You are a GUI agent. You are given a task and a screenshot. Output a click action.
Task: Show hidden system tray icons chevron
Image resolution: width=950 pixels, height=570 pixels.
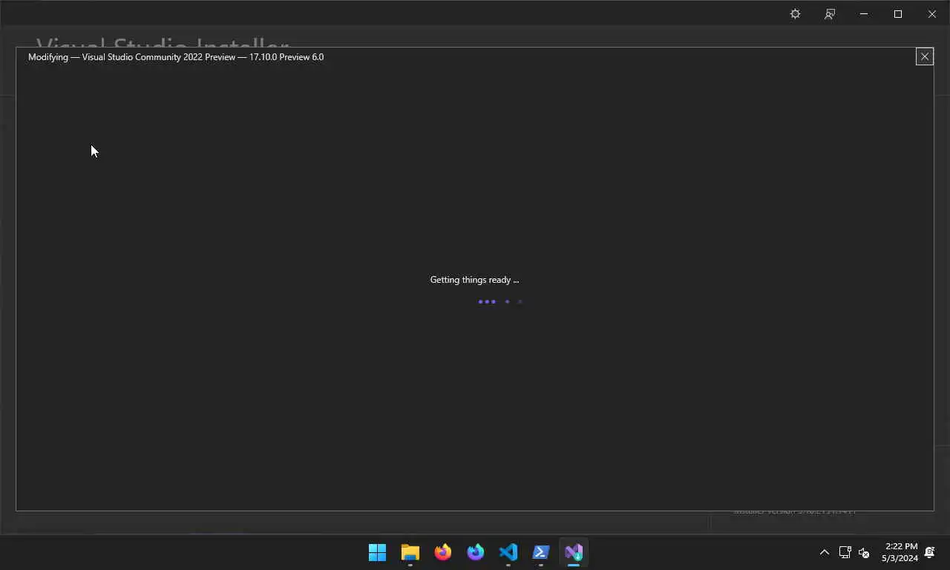824,552
